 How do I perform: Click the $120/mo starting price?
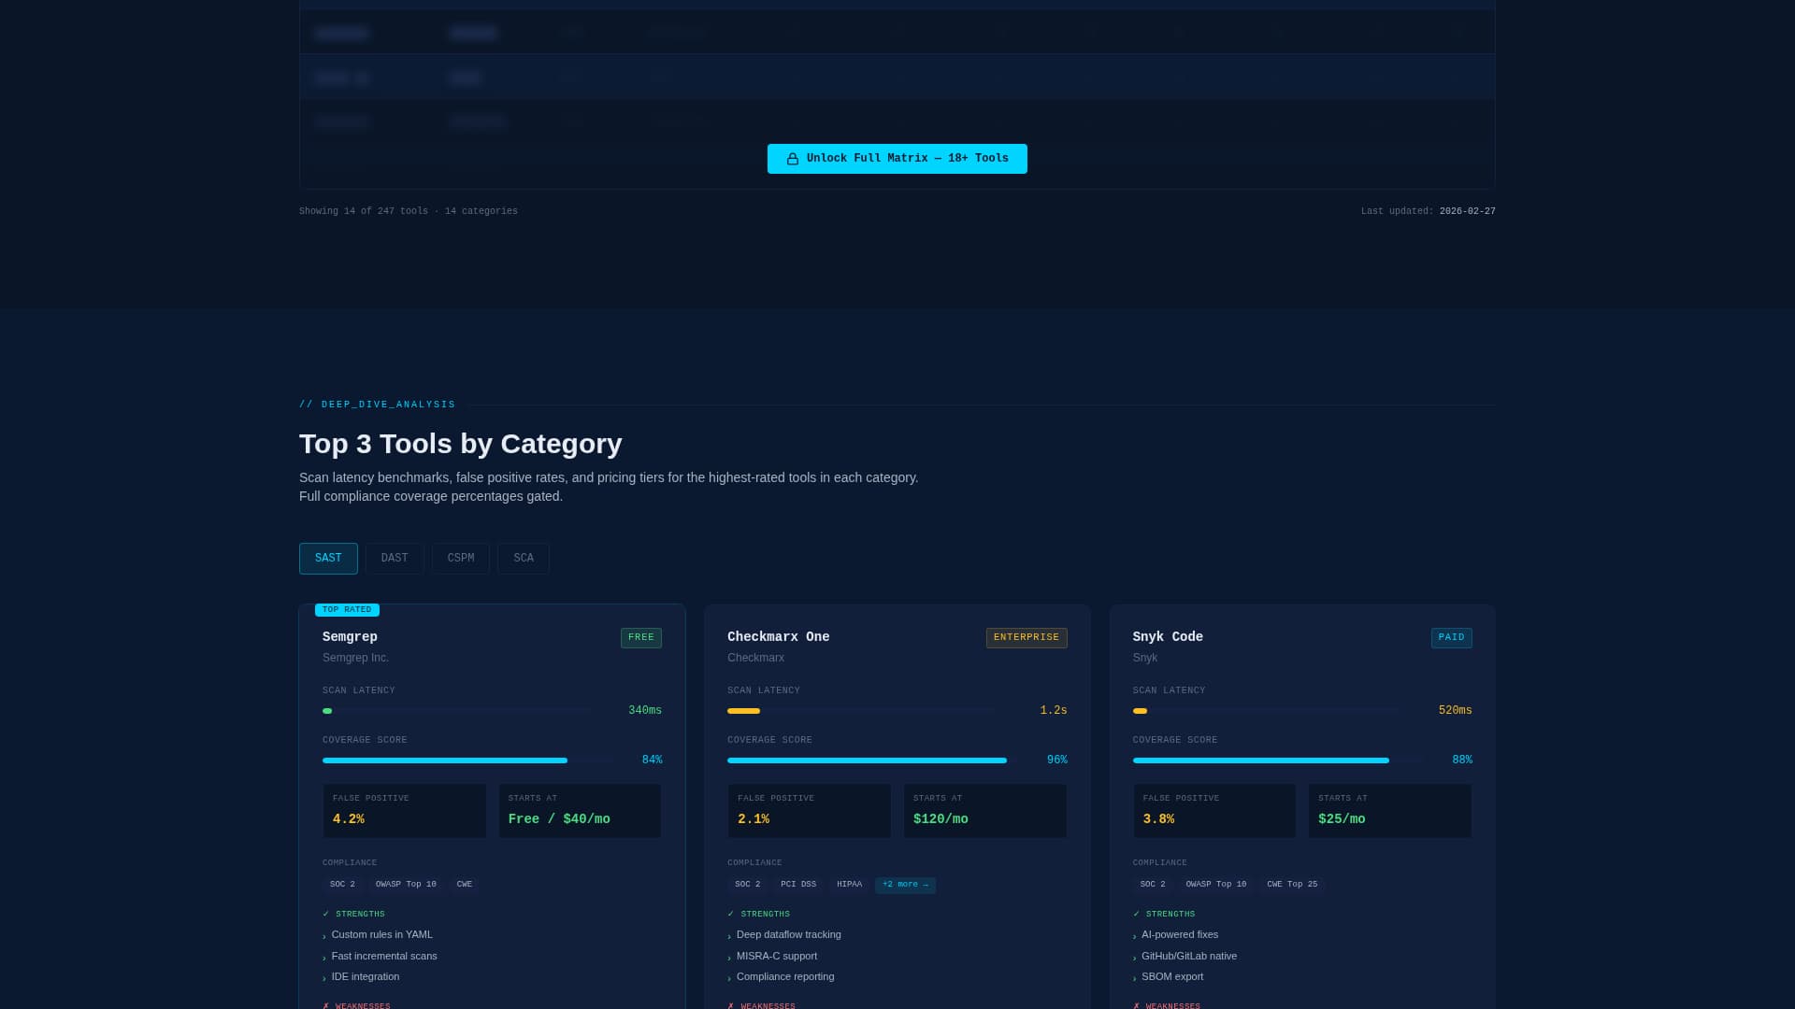[x=941, y=819]
